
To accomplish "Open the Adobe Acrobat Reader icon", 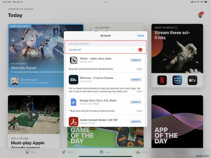I will pyautogui.click(x=74, y=122).
